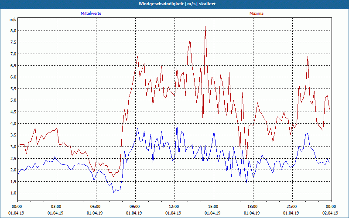Viewport: 349px width, 218px height.
Task: Click the "00:00" time label above 02.04.19
Action: (332, 207)
